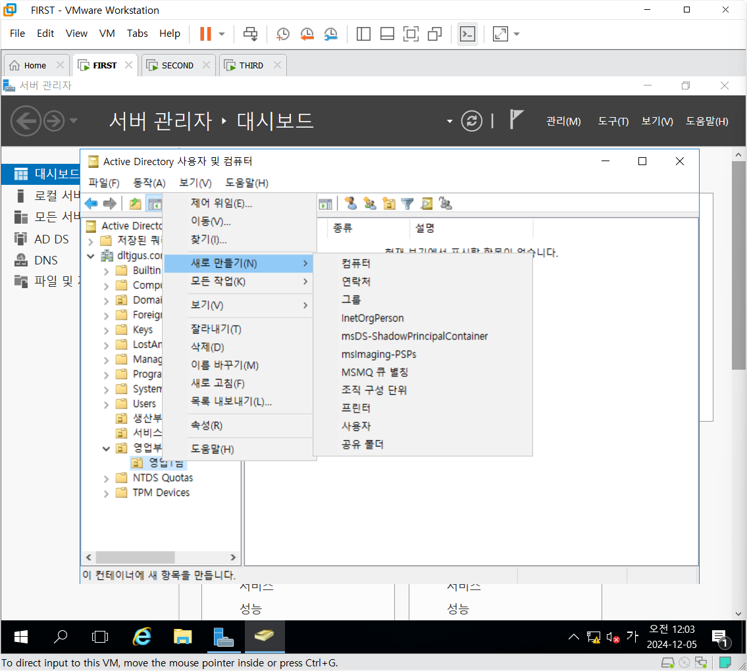Viewport: 747px width, 671px height.
Task: Toggle the VMware thumbnail bar
Action: click(387, 34)
